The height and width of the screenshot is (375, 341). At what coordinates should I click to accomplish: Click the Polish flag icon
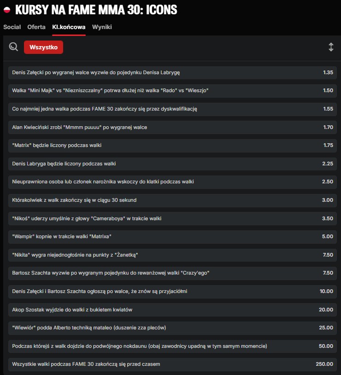(x=7, y=10)
